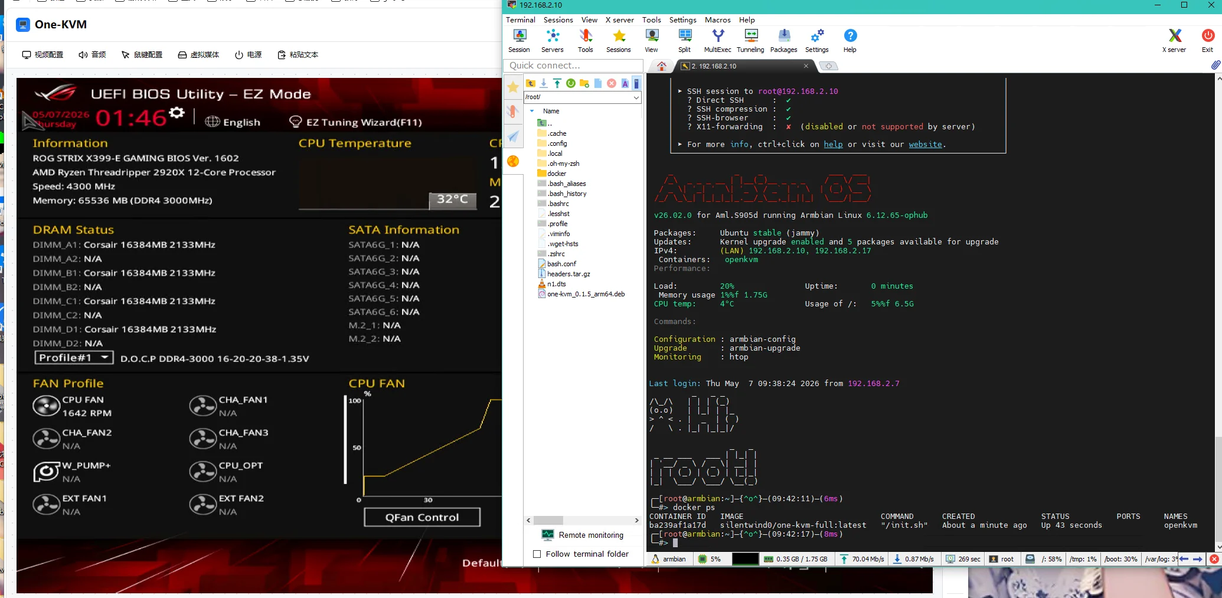Click the SFTP upload arrow icon
The height and width of the screenshot is (598, 1222).
(x=557, y=83)
